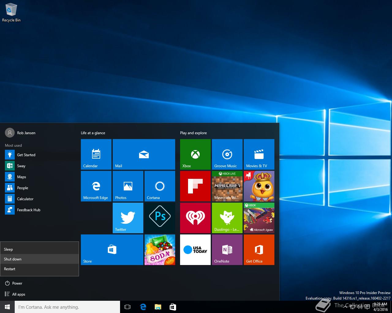Launch the Microsoft Edge tile
The image size is (392, 313).
[96, 186]
